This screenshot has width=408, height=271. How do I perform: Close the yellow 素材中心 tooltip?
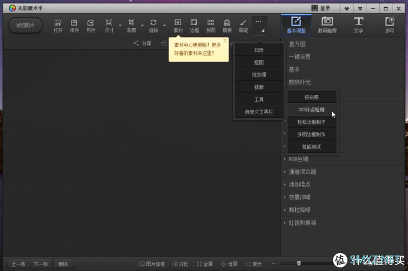click(x=225, y=41)
